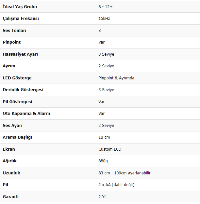Click the "Hassasiyet Ayarı" label
The height and width of the screenshot is (204, 200).
pyautogui.click(x=20, y=54)
